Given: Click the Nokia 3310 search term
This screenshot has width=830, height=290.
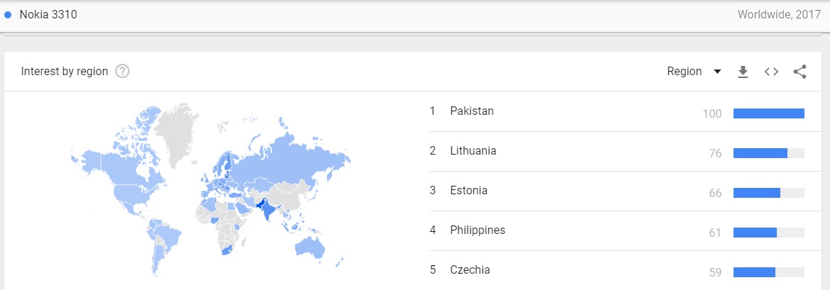Looking at the screenshot, I should pos(48,15).
